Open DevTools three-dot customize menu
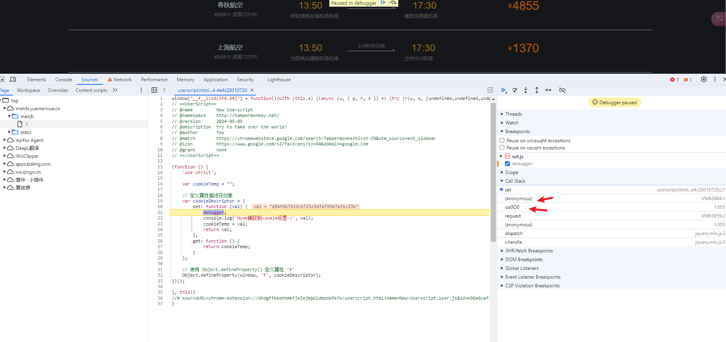Screen dimensions: 726x342 click(715, 79)
